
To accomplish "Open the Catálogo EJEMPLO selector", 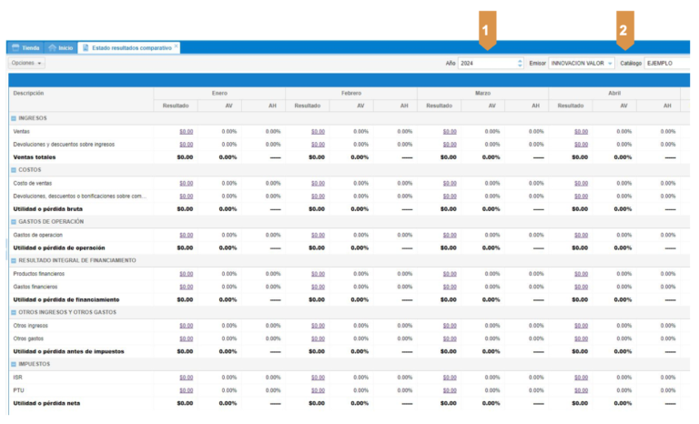I will pyautogui.click(x=660, y=63).
